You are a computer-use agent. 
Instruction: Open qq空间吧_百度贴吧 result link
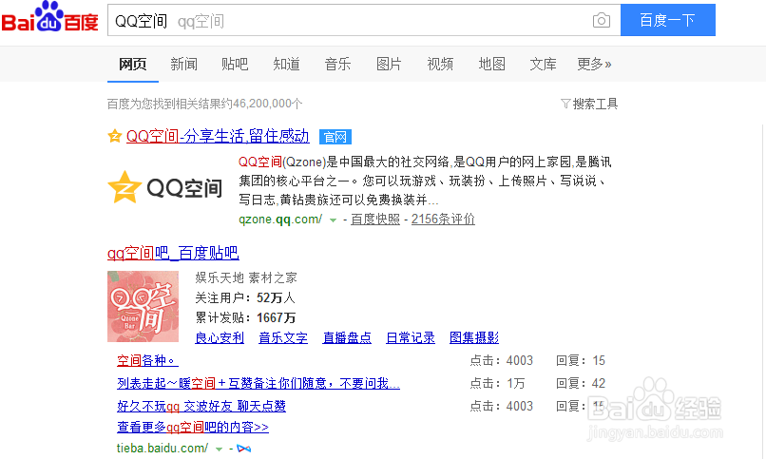[173, 253]
